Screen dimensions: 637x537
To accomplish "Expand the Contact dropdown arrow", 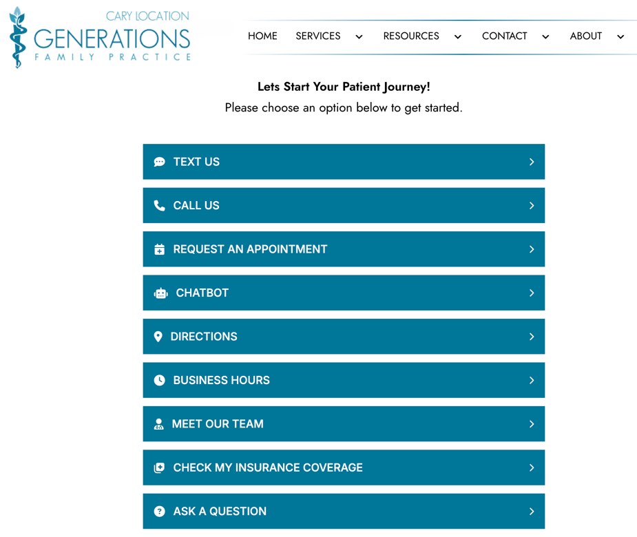I will [545, 37].
